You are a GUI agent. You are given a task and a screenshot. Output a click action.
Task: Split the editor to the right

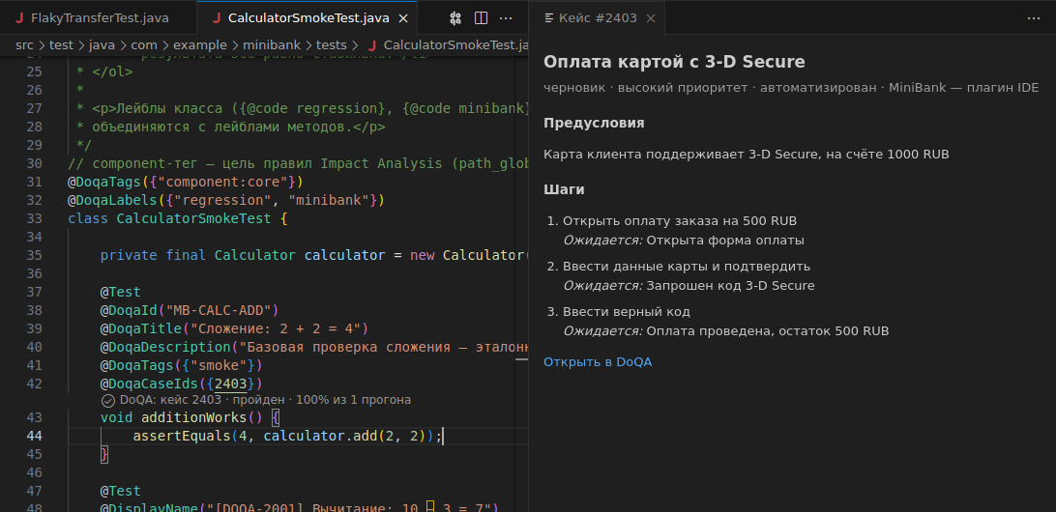coord(481,18)
